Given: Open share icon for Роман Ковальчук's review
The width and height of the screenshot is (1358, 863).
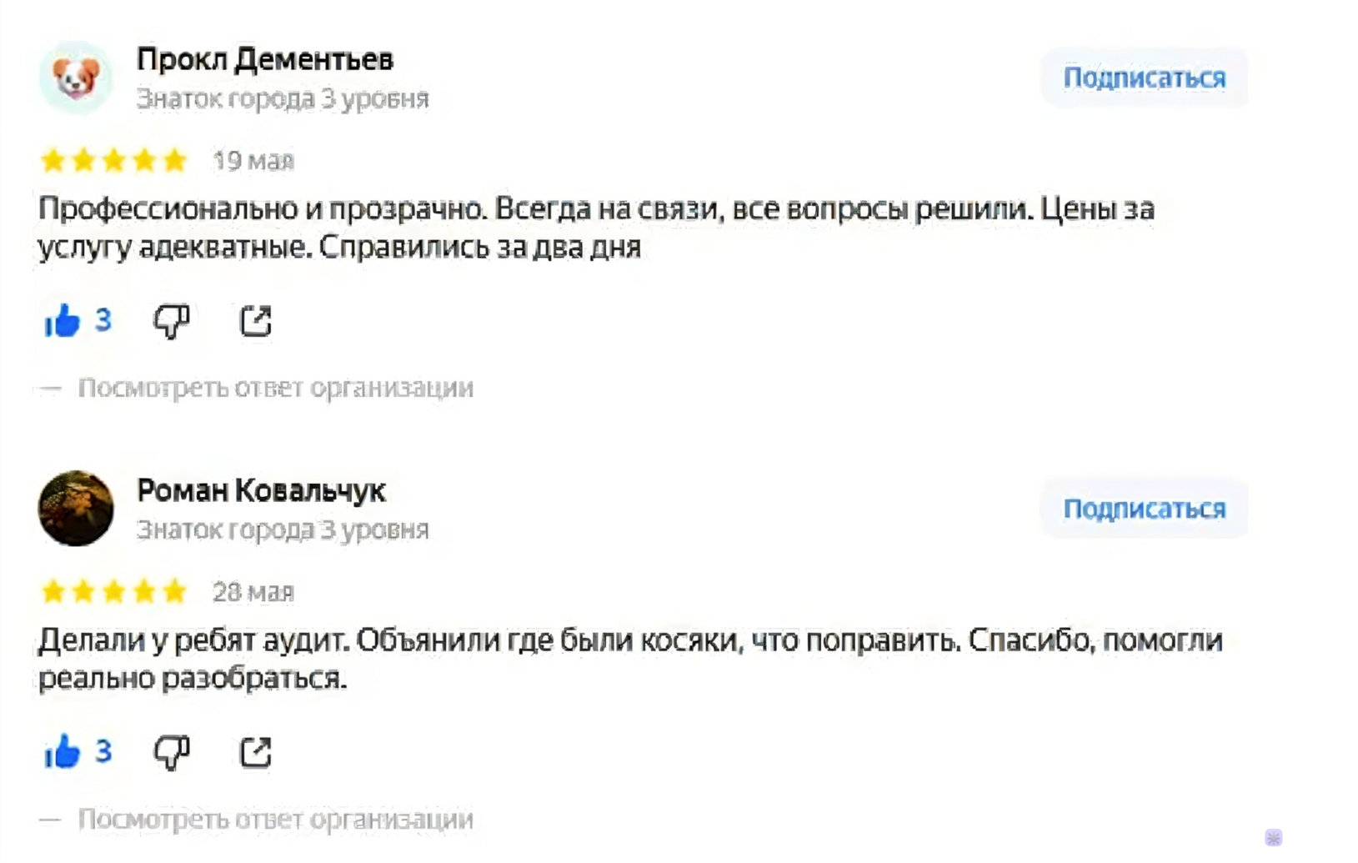Looking at the screenshot, I should point(256,752).
